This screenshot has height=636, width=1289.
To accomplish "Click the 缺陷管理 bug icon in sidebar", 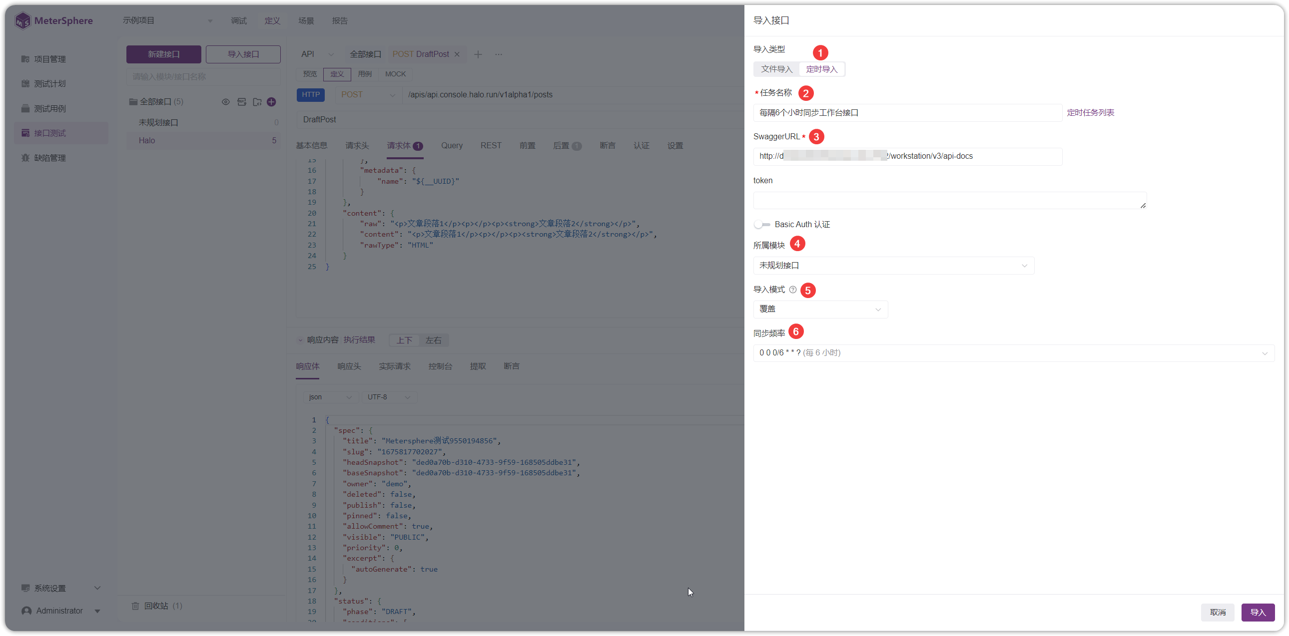I will tap(25, 158).
